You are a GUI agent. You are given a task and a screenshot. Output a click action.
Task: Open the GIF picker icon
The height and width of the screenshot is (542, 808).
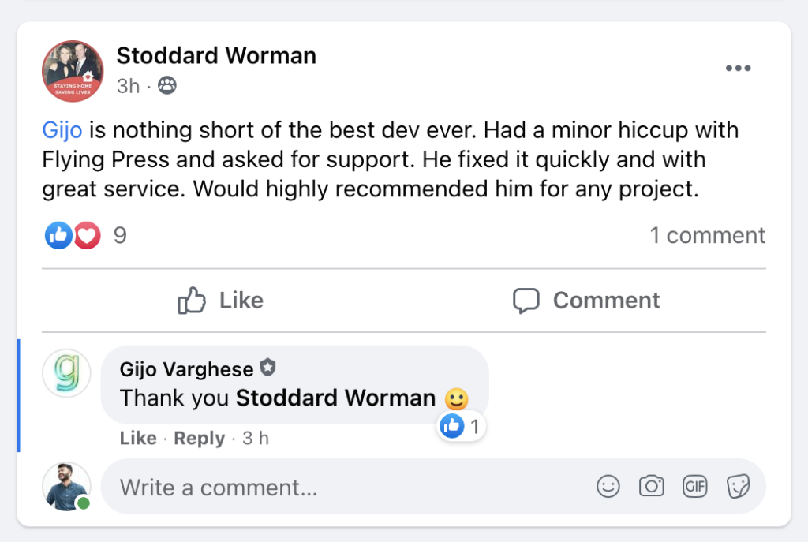pyautogui.click(x=695, y=487)
